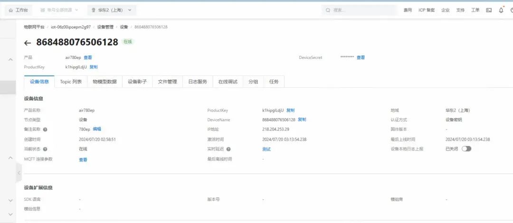
Task: Click the 激活时间 value 2024/07/20 03:13:54.238
Action: pos(285,139)
